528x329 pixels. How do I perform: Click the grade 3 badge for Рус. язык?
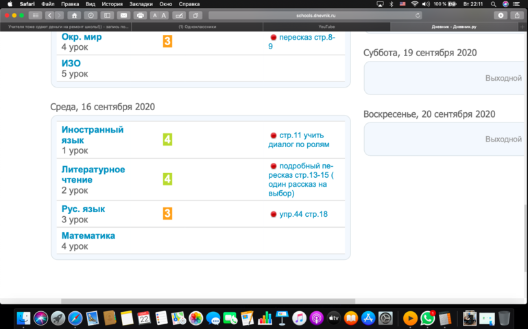[x=167, y=213]
